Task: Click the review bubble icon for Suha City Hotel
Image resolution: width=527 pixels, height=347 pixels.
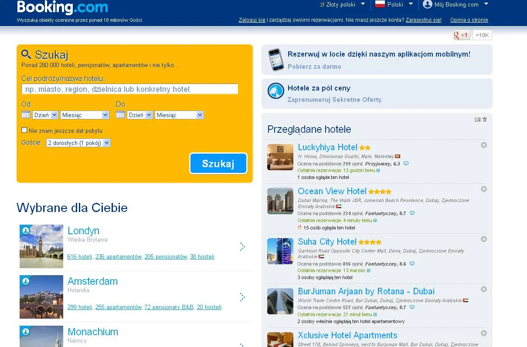Action: (412, 264)
